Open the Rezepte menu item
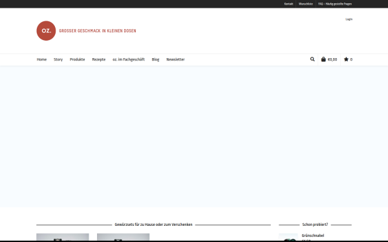The height and width of the screenshot is (242, 388). point(99,59)
